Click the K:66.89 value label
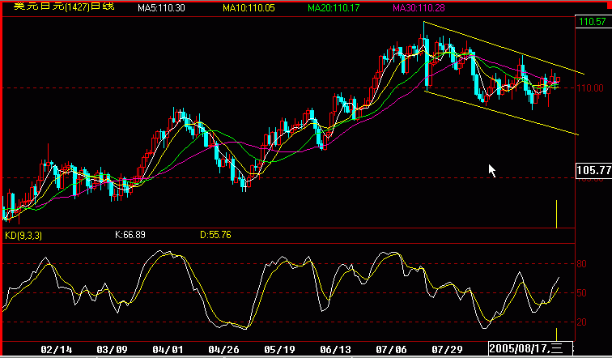612x358 pixels. click(x=130, y=235)
